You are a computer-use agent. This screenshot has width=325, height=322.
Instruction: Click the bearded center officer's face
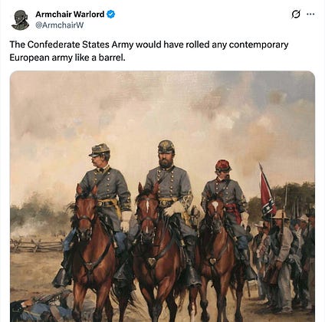pyautogui.click(x=166, y=159)
